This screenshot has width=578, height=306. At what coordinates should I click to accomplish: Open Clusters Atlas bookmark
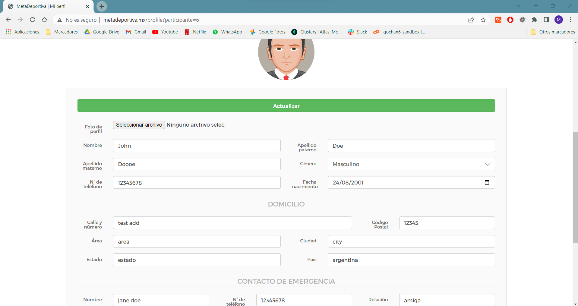pos(317,32)
